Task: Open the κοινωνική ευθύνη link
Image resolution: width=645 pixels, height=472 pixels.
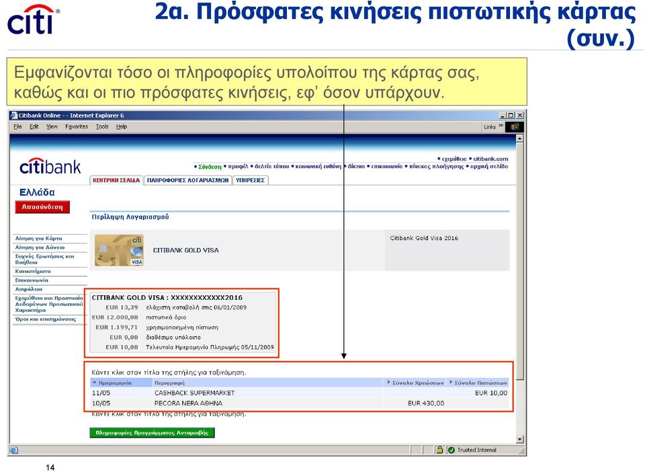Action: [x=318, y=167]
